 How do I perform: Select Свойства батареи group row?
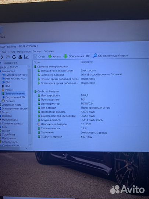point(46,91)
